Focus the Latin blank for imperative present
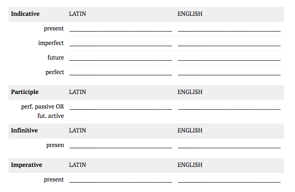The image size is (295, 192). pos(121,180)
